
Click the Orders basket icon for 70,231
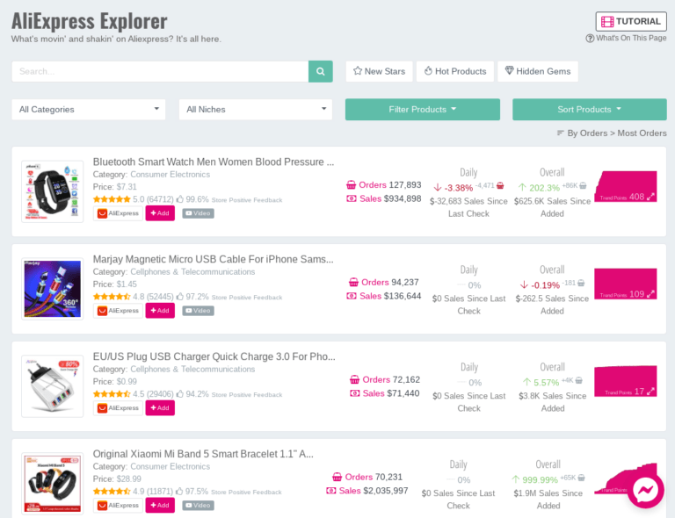pyautogui.click(x=337, y=477)
